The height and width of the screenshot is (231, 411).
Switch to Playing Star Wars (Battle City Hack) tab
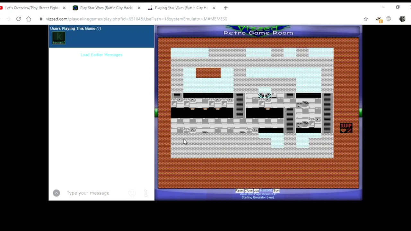(x=181, y=8)
